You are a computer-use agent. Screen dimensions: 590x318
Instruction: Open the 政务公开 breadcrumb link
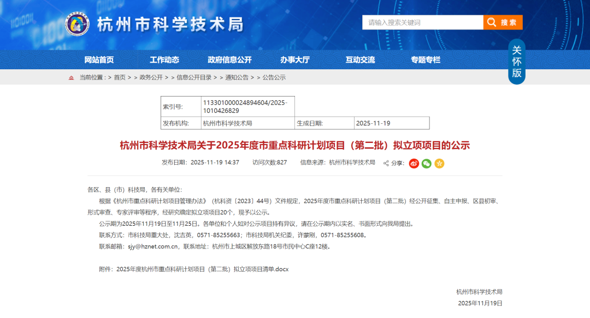151,77
